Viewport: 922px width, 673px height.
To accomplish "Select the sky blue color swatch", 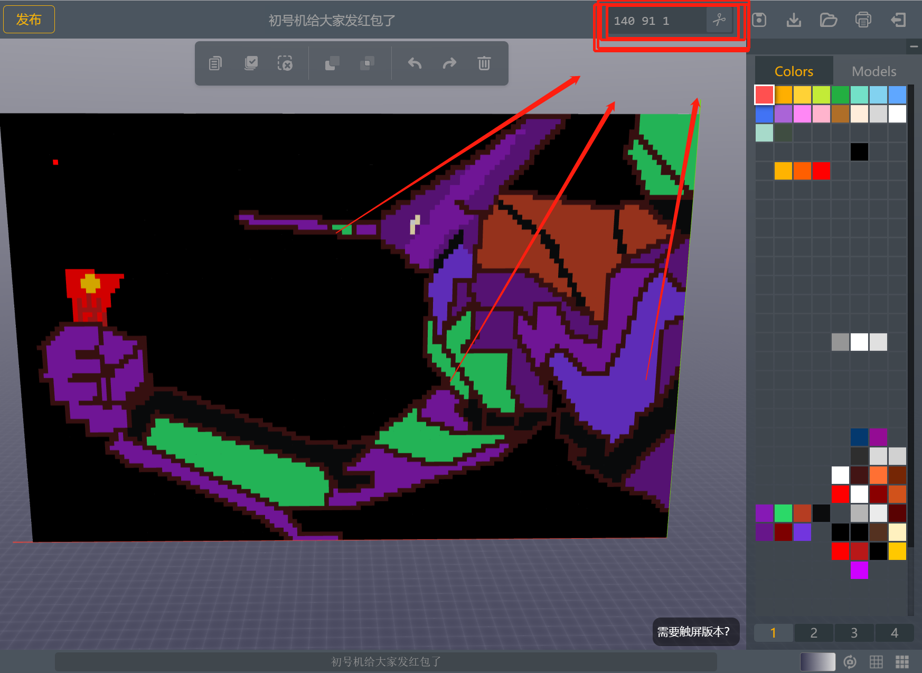I will click(878, 95).
